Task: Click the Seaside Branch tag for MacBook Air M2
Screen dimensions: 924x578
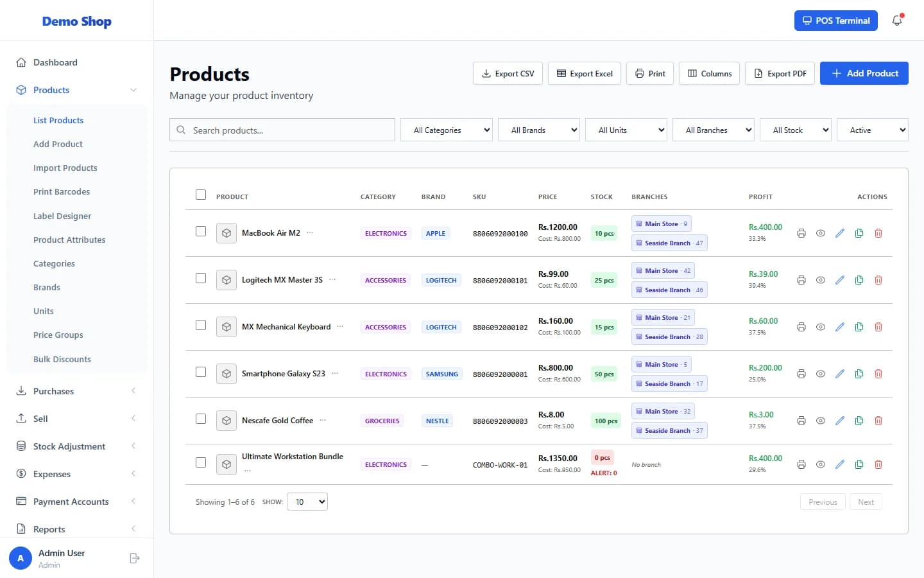Action: pyautogui.click(x=669, y=243)
